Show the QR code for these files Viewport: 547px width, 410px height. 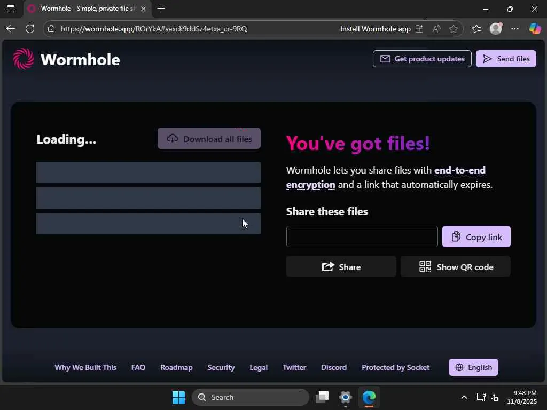[x=456, y=267]
